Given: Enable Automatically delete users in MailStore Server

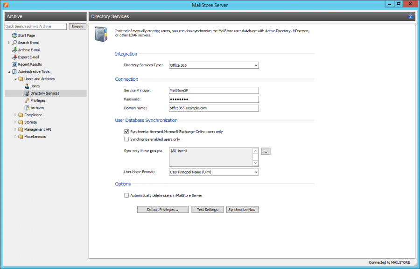Looking at the screenshot, I should pos(126,195).
